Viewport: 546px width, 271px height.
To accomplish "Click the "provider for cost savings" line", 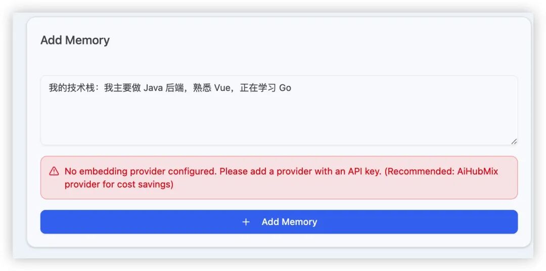I will [x=119, y=185].
